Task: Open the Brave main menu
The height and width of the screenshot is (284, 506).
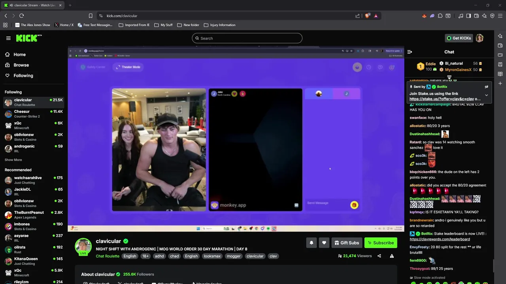Action: tap(500, 16)
